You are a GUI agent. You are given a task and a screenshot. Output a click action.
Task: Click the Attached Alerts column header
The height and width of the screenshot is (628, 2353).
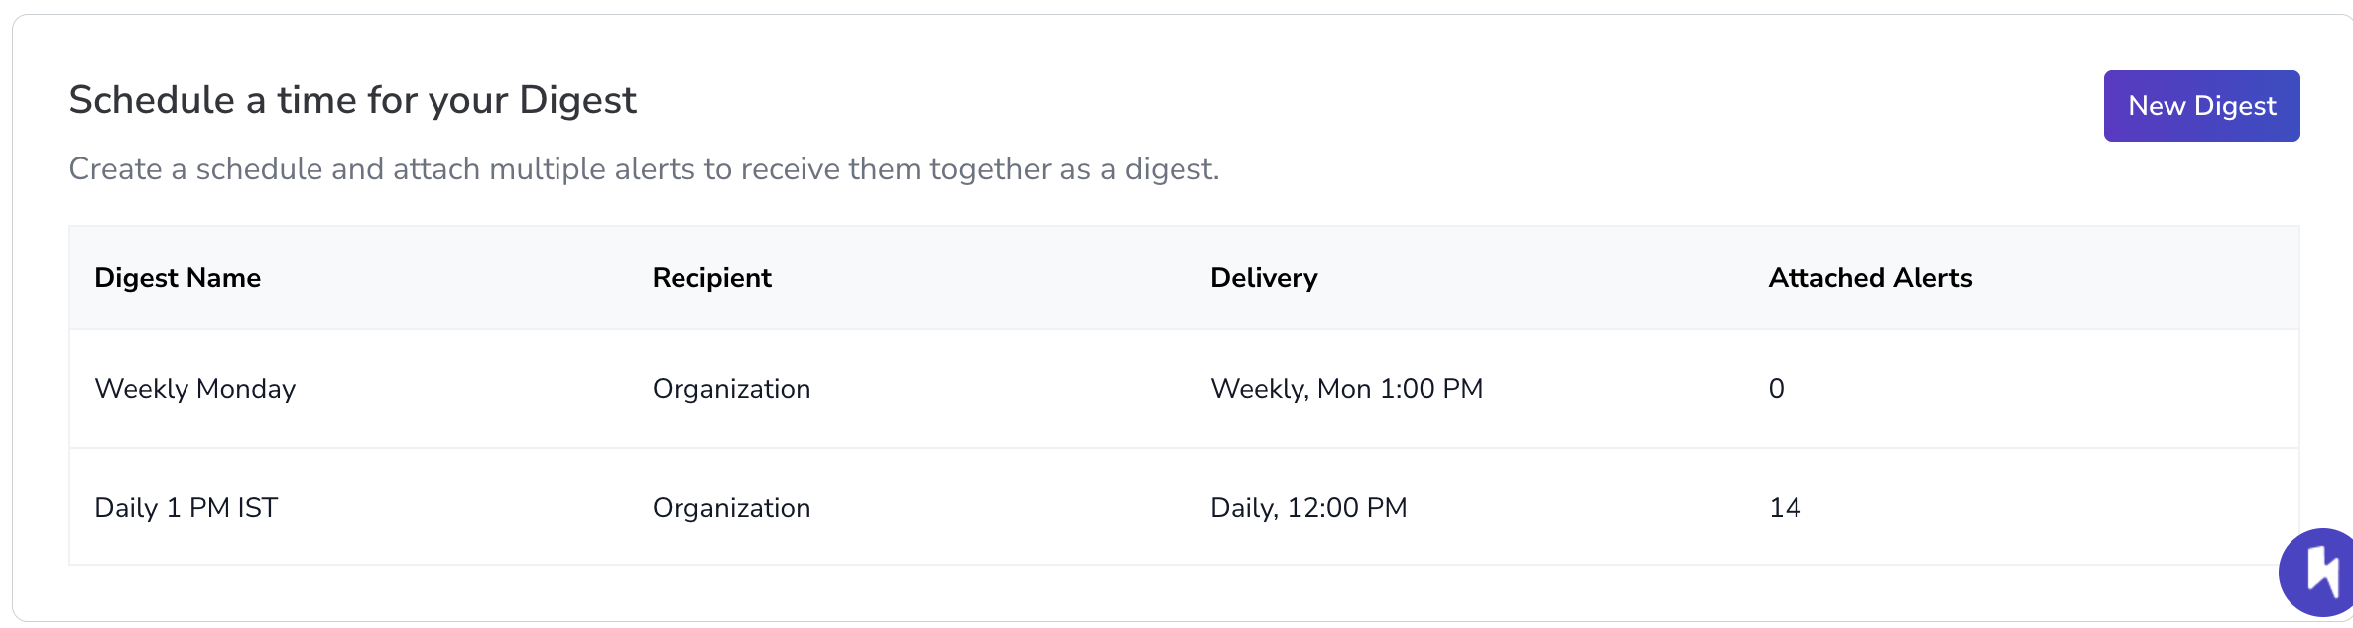(x=1870, y=278)
